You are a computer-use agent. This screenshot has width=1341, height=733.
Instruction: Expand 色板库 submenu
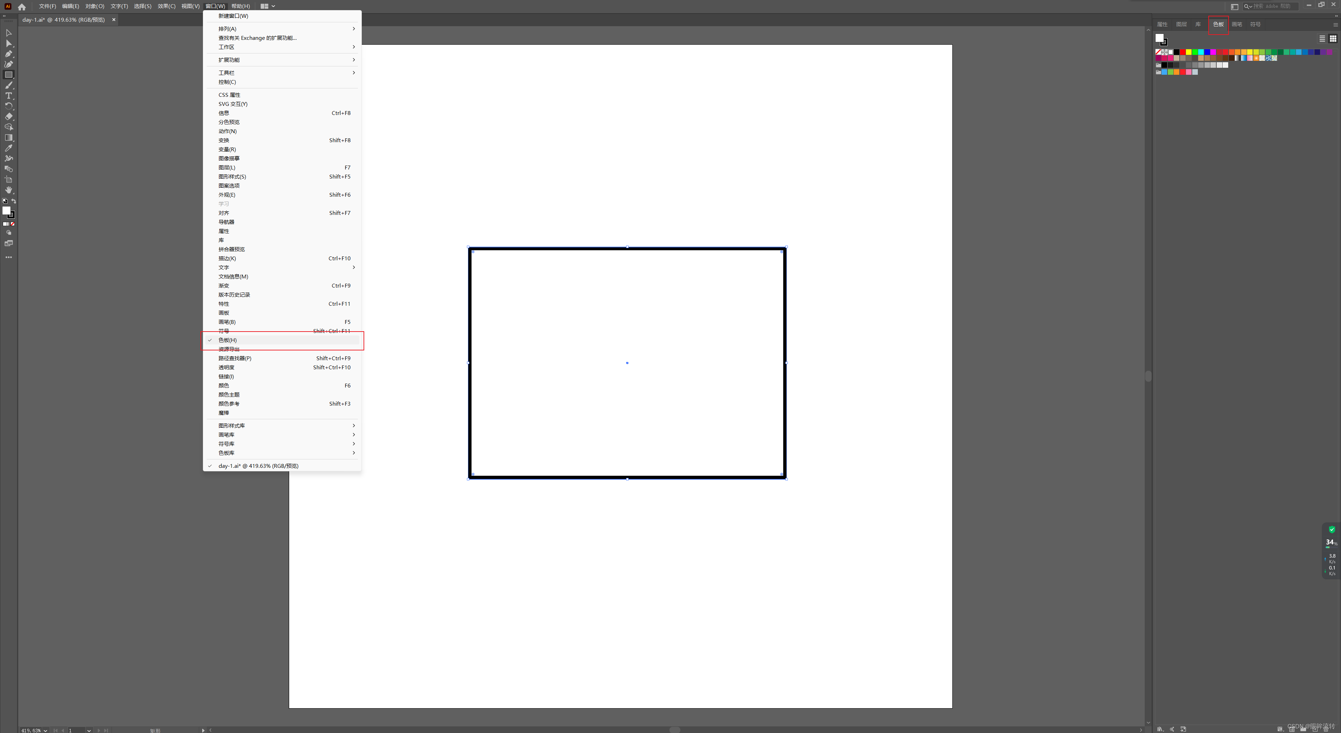[283, 453]
